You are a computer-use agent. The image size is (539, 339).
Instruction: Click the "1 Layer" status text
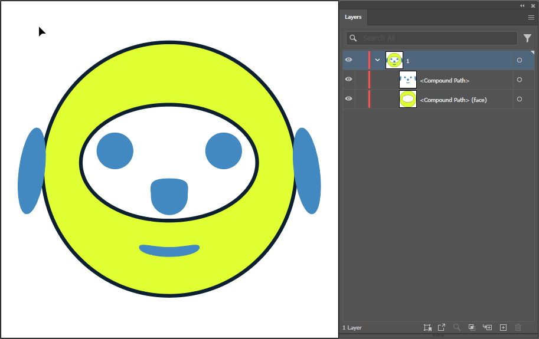pos(352,328)
